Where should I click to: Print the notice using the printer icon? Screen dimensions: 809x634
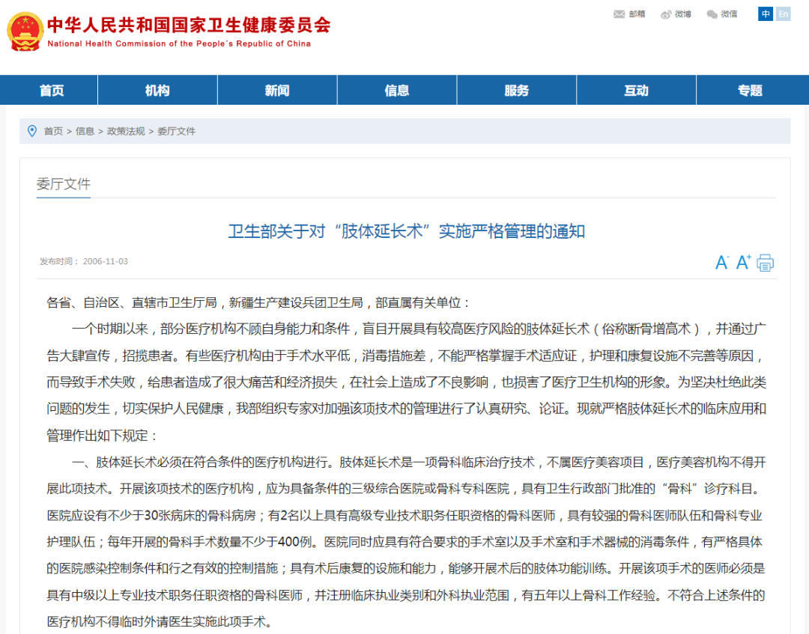(764, 262)
